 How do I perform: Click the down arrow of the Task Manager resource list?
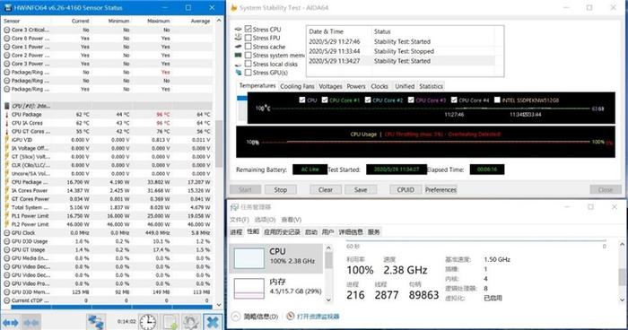[328, 300]
